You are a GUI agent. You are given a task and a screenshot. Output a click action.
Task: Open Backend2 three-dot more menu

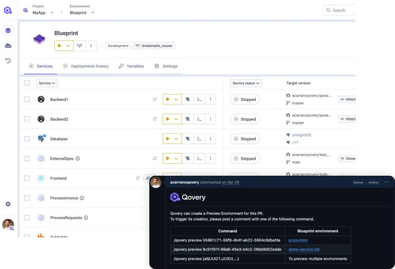point(211,119)
